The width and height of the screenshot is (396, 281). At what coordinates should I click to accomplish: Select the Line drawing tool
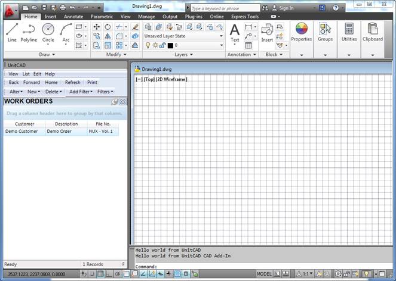[12, 33]
